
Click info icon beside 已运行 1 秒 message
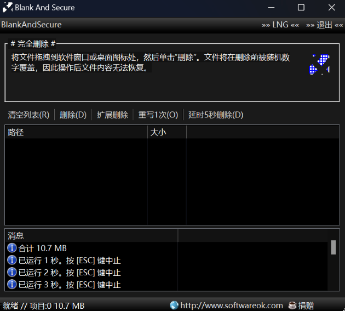click(x=12, y=260)
